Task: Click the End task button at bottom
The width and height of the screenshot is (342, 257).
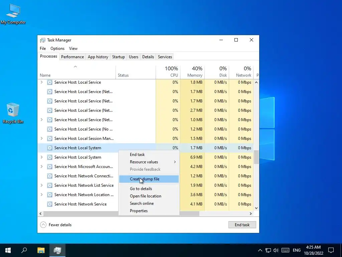Action: tap(242, 225)
